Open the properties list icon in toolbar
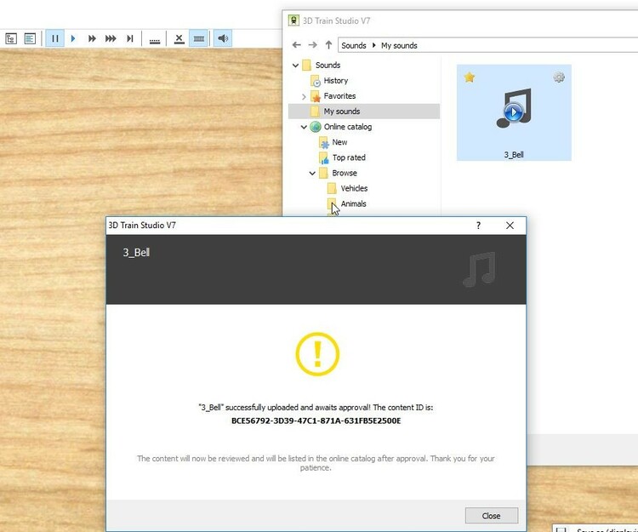 tap(30, 38)
